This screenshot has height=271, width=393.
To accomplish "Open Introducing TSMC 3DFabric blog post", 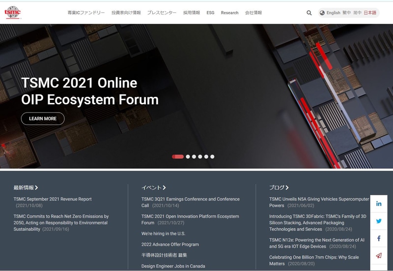I will point(318,223).
